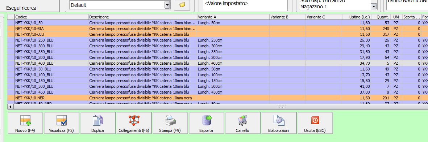Image resolution: width=428 pixels, height=142 pixels.
Task: Select row NET-YKK/10_50_BLU
Action: point(217,69)
